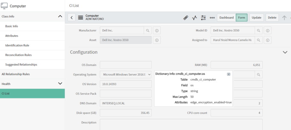
Task: Click the Computer monitor icon in sidebar header
Action: [4, 6]
